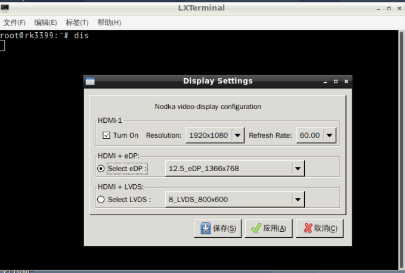Close the Display Settings dialog

tap(346, 82)
